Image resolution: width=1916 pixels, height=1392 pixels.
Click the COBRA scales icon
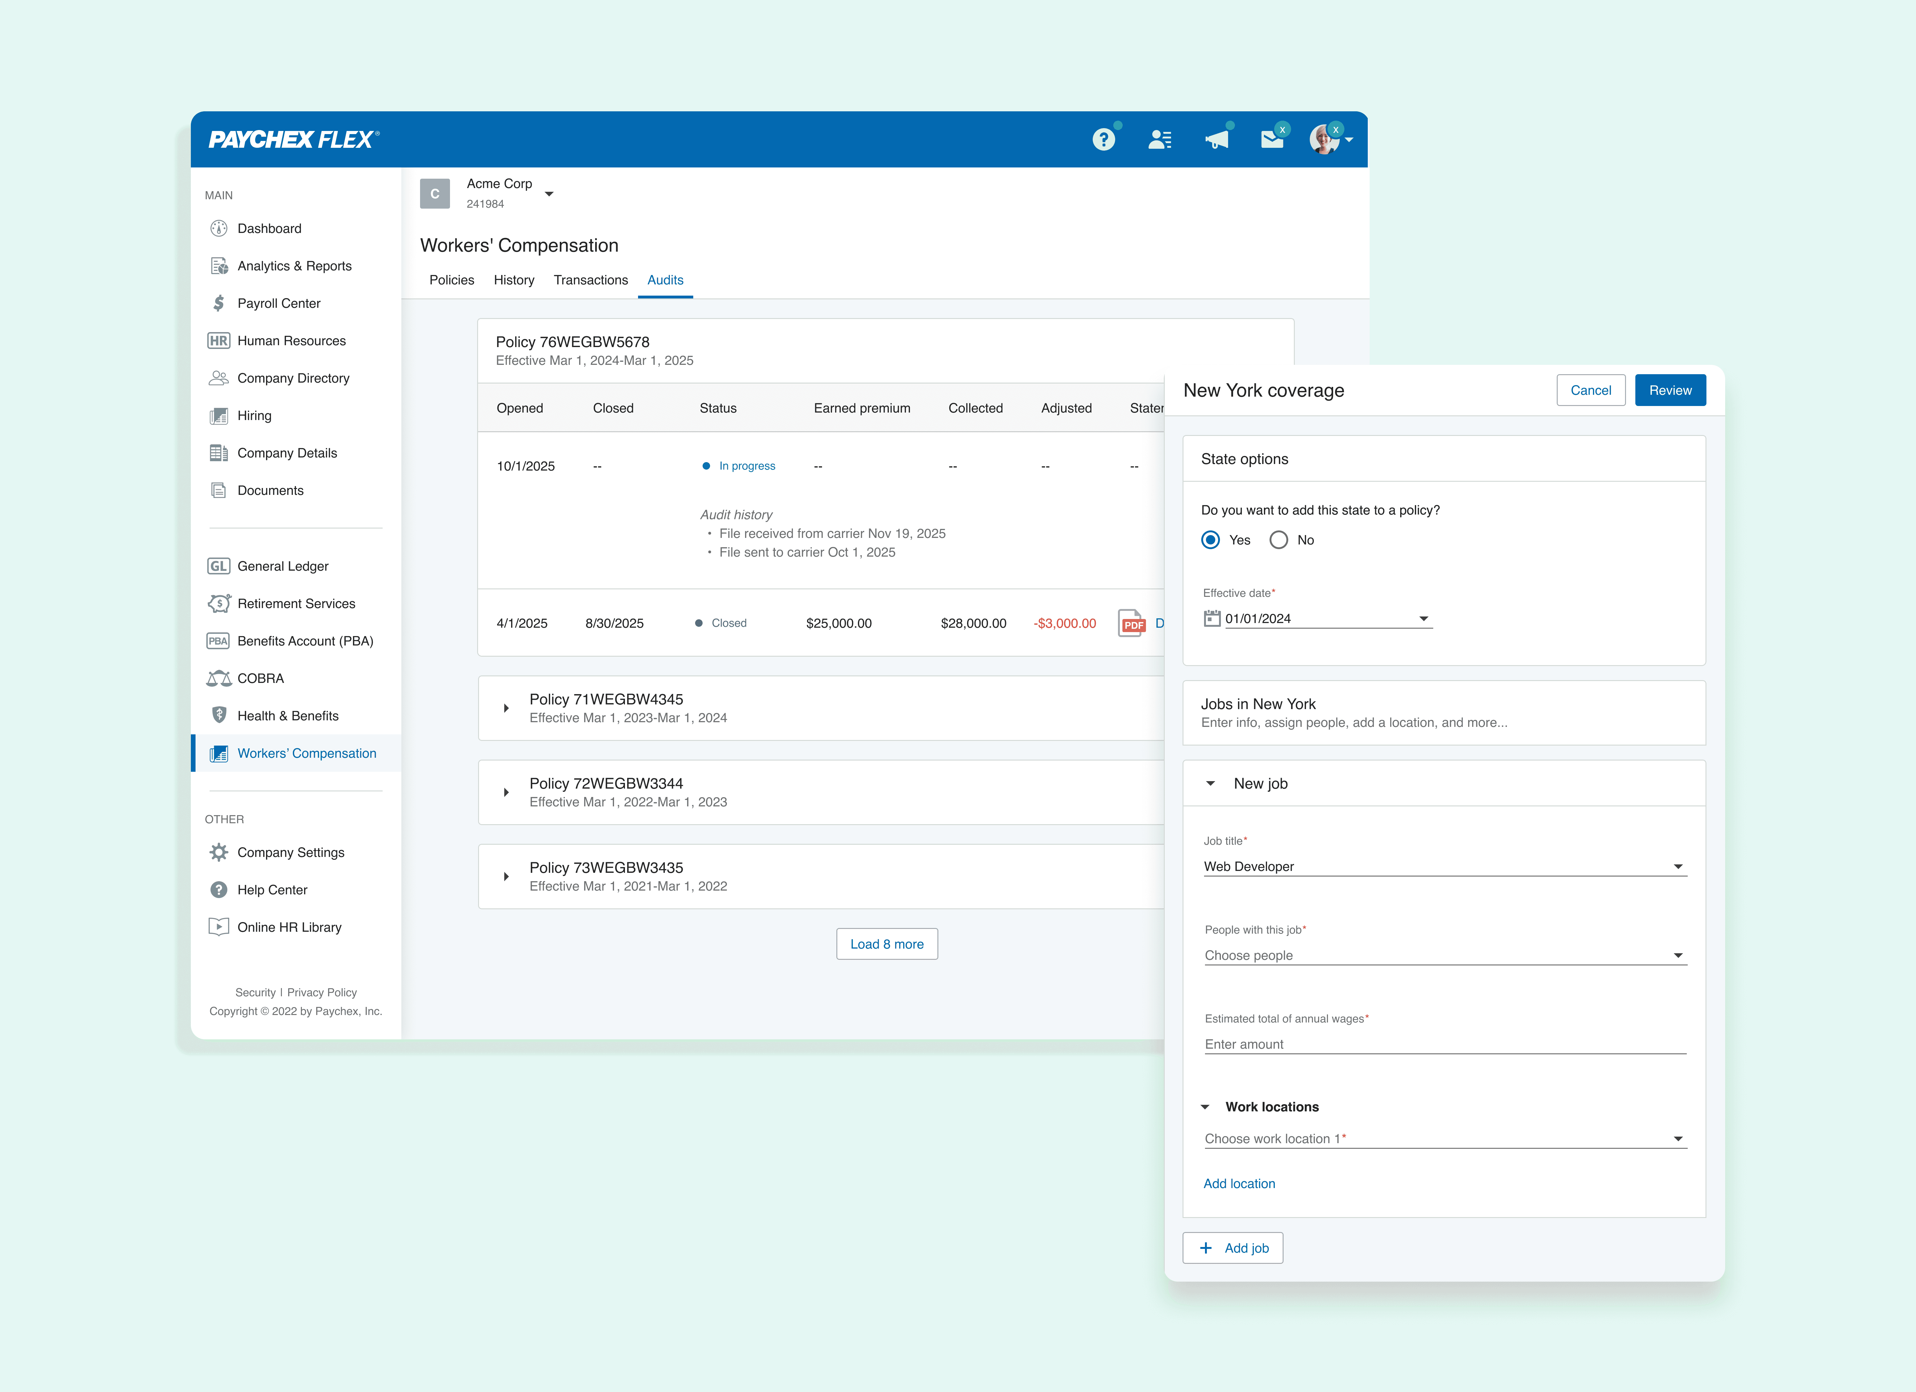click(x=219, y=678)
